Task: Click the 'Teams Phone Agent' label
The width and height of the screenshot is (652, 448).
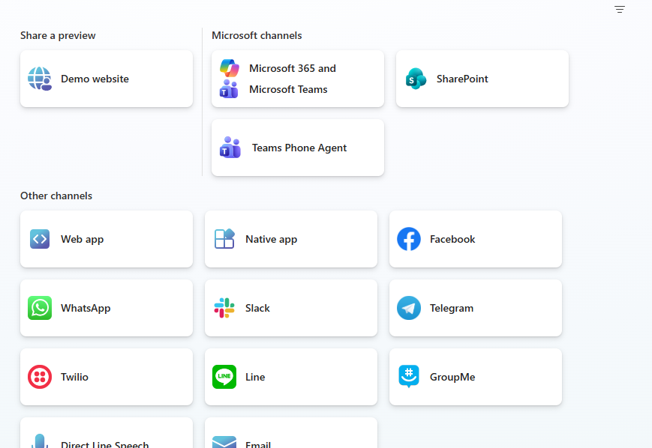Action: tap(299, 148)
